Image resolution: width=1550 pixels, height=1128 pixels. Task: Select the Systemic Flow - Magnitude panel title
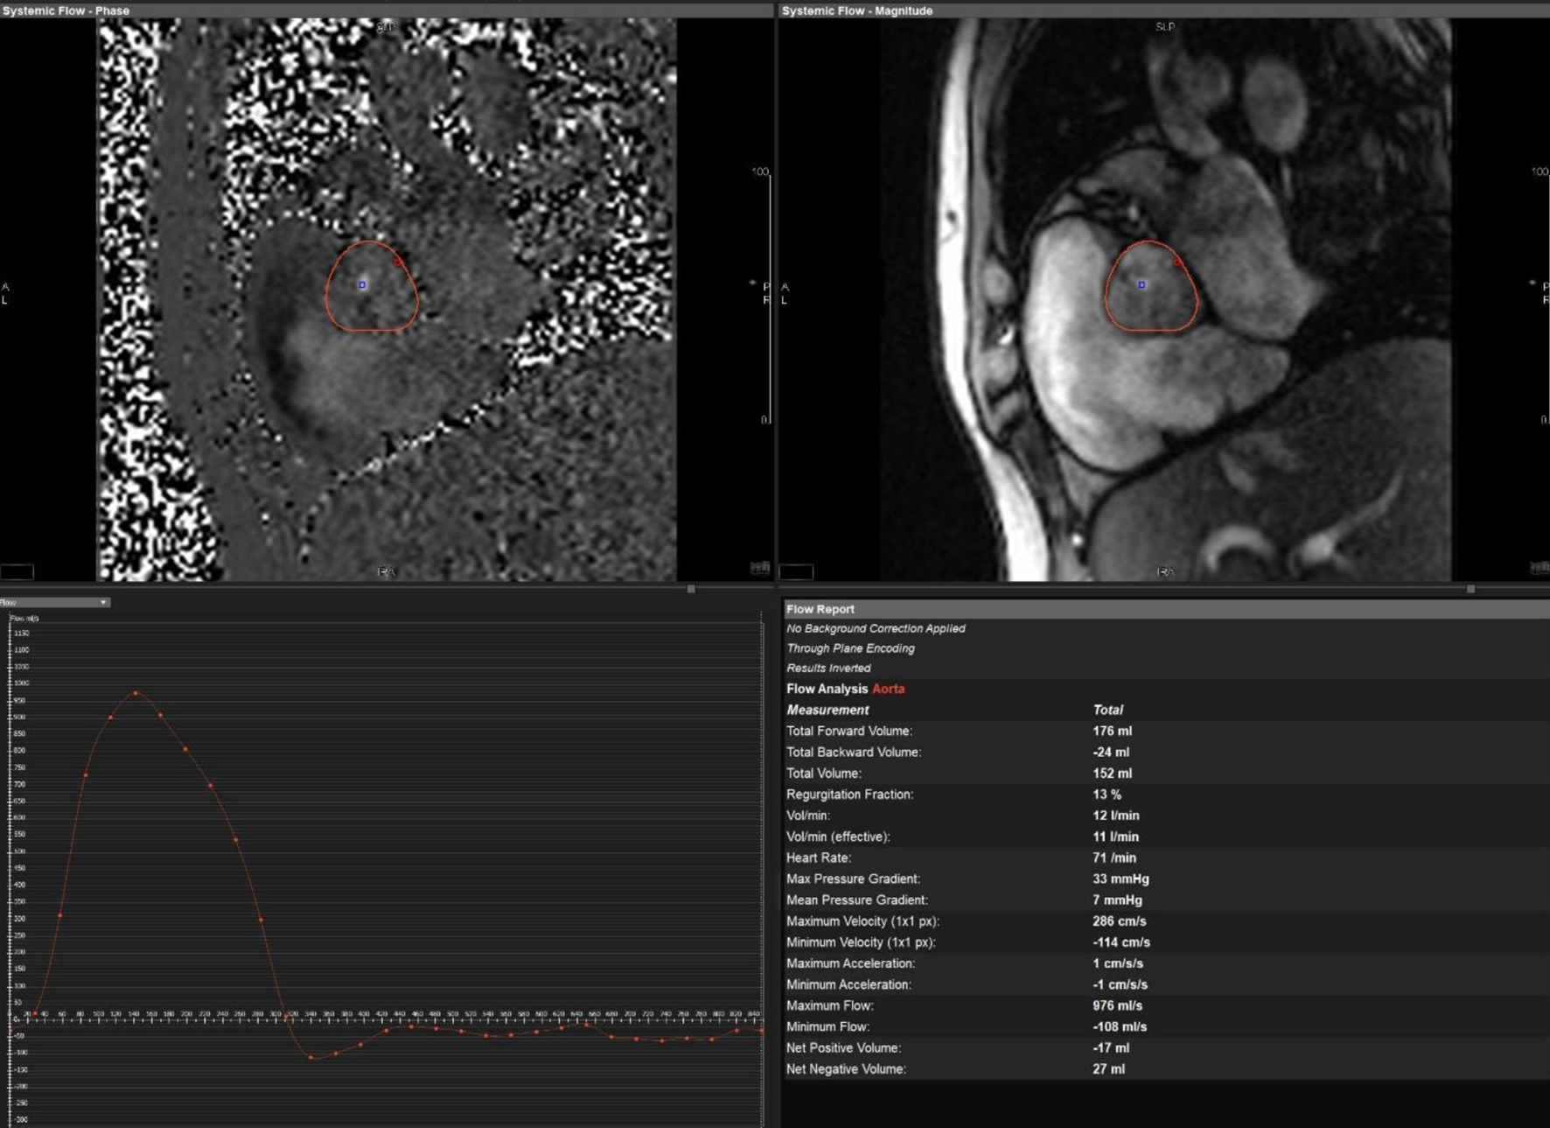pyautogui.click(x=856, y=11)
